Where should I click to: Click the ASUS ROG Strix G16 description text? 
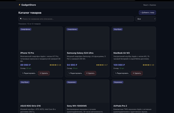(x=38, y=111)
